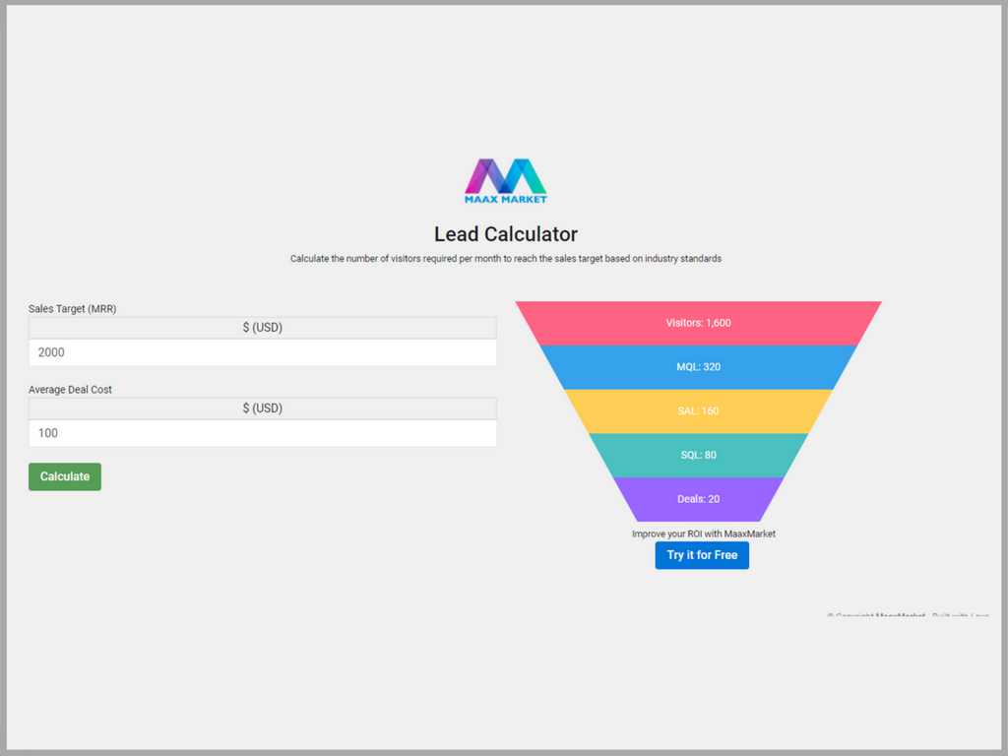Click the Improve your ROI with MaaxMarket text
Viewport: 1008px width, 756px height.
point(703,534)
